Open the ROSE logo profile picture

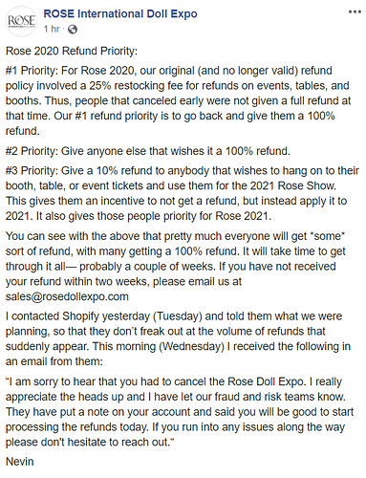point(21,21)
